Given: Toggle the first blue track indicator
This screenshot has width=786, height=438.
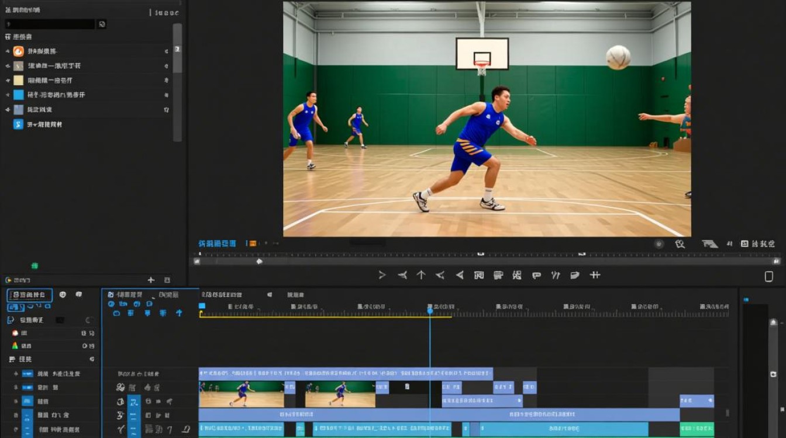Looking at the screenshot, I should tap(27, 374).
